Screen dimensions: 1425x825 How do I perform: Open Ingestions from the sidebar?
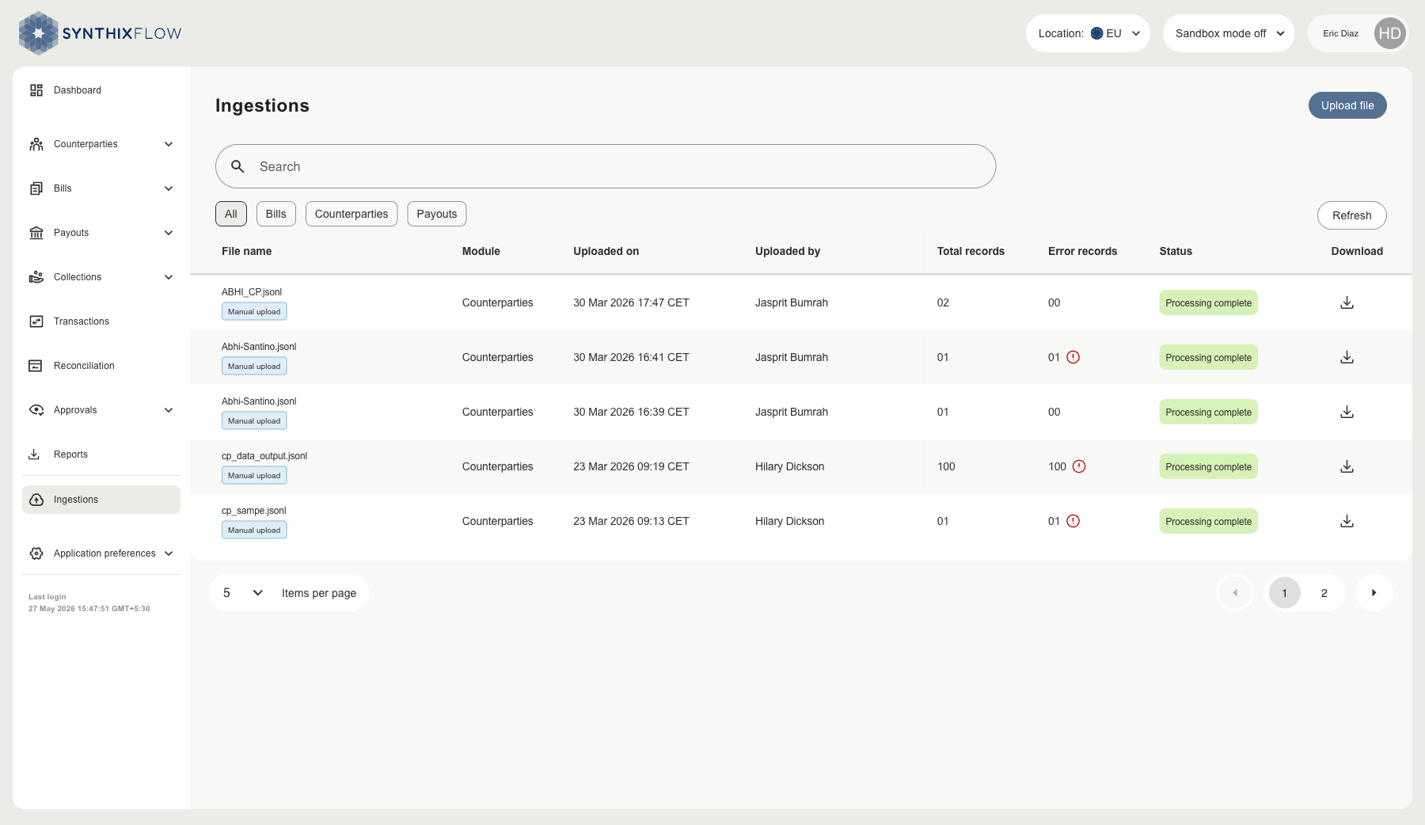tap(101, 500)
